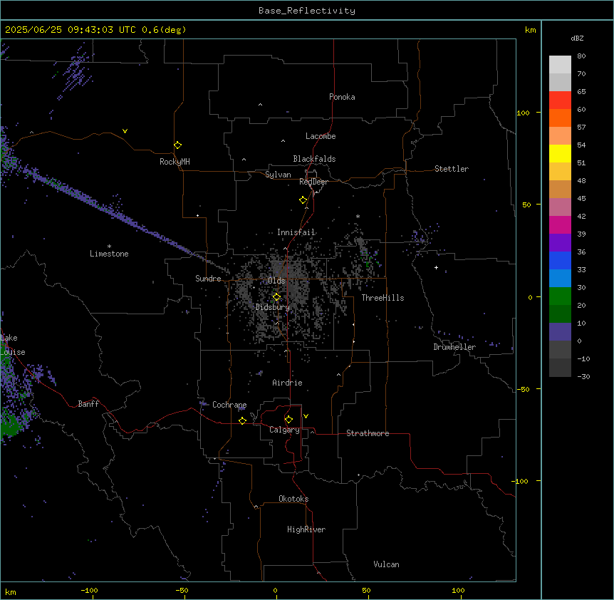This screenshot has height=600, width=614.
Task: Click the yellow V marker northwest of RockyMH
Action: point(125,131)
